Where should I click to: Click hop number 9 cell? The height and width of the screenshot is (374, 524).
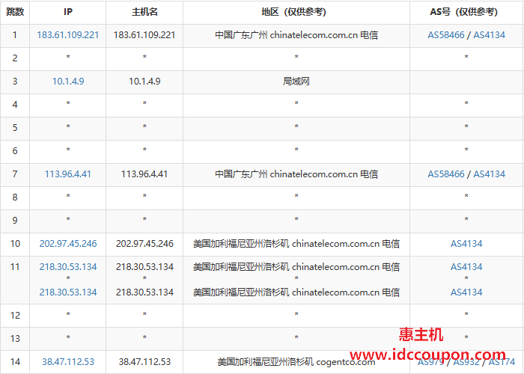[15, 221]
